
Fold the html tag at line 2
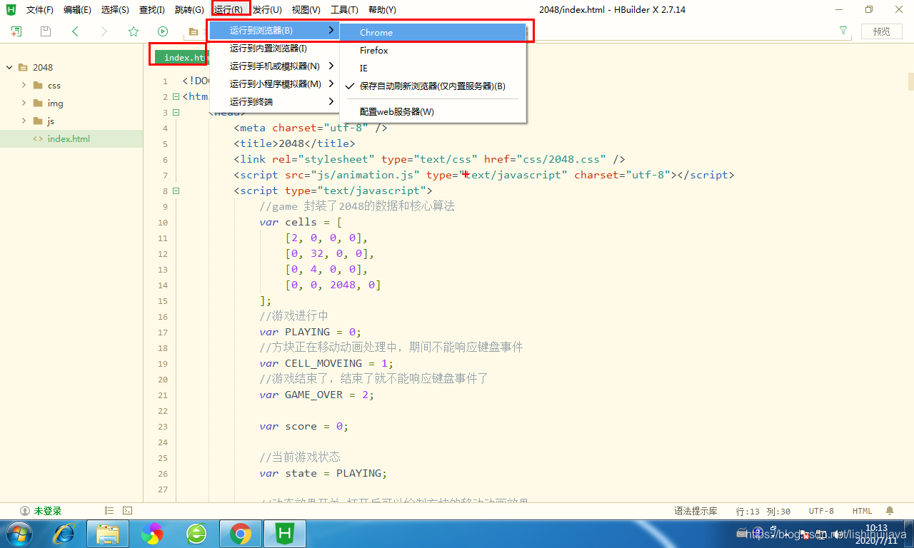[x=176, y=96]
